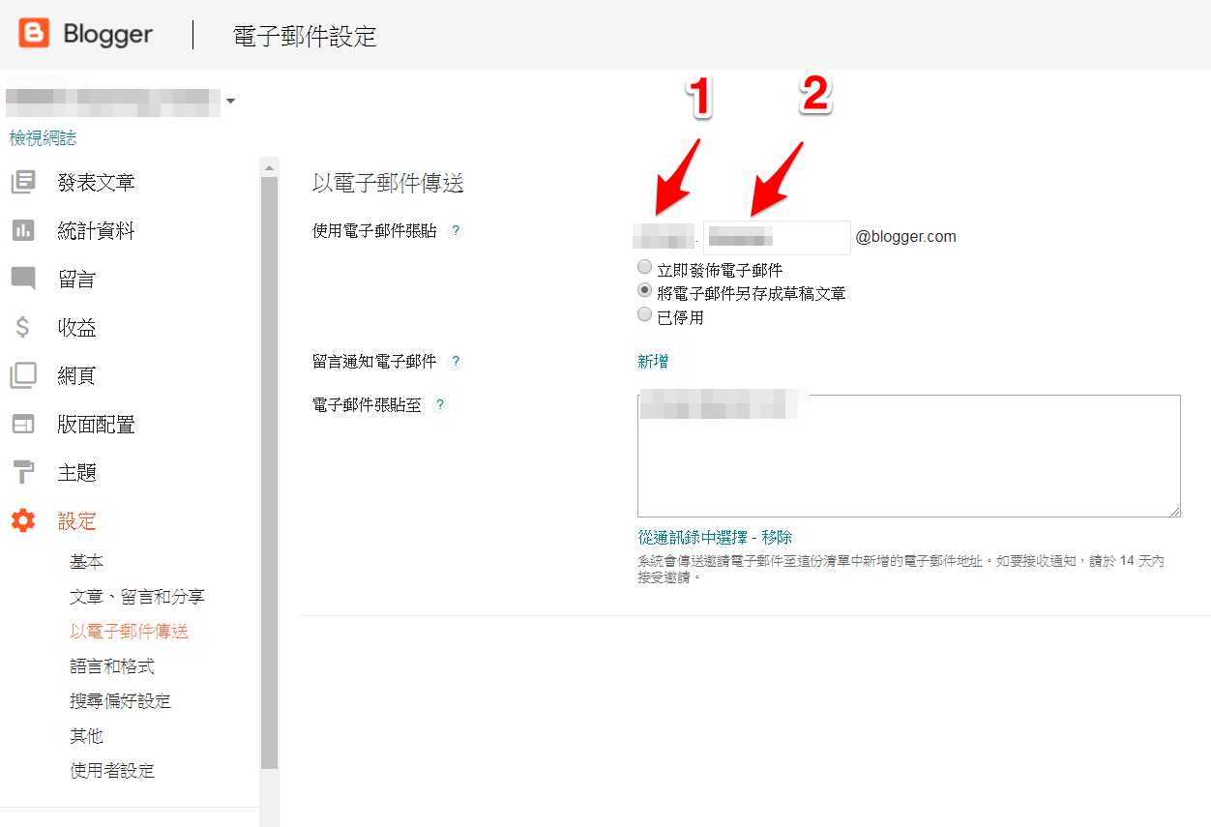Show help for 使用電子郵件張貼
Viewport: 1211px width, 827px height.
(456, 231)
